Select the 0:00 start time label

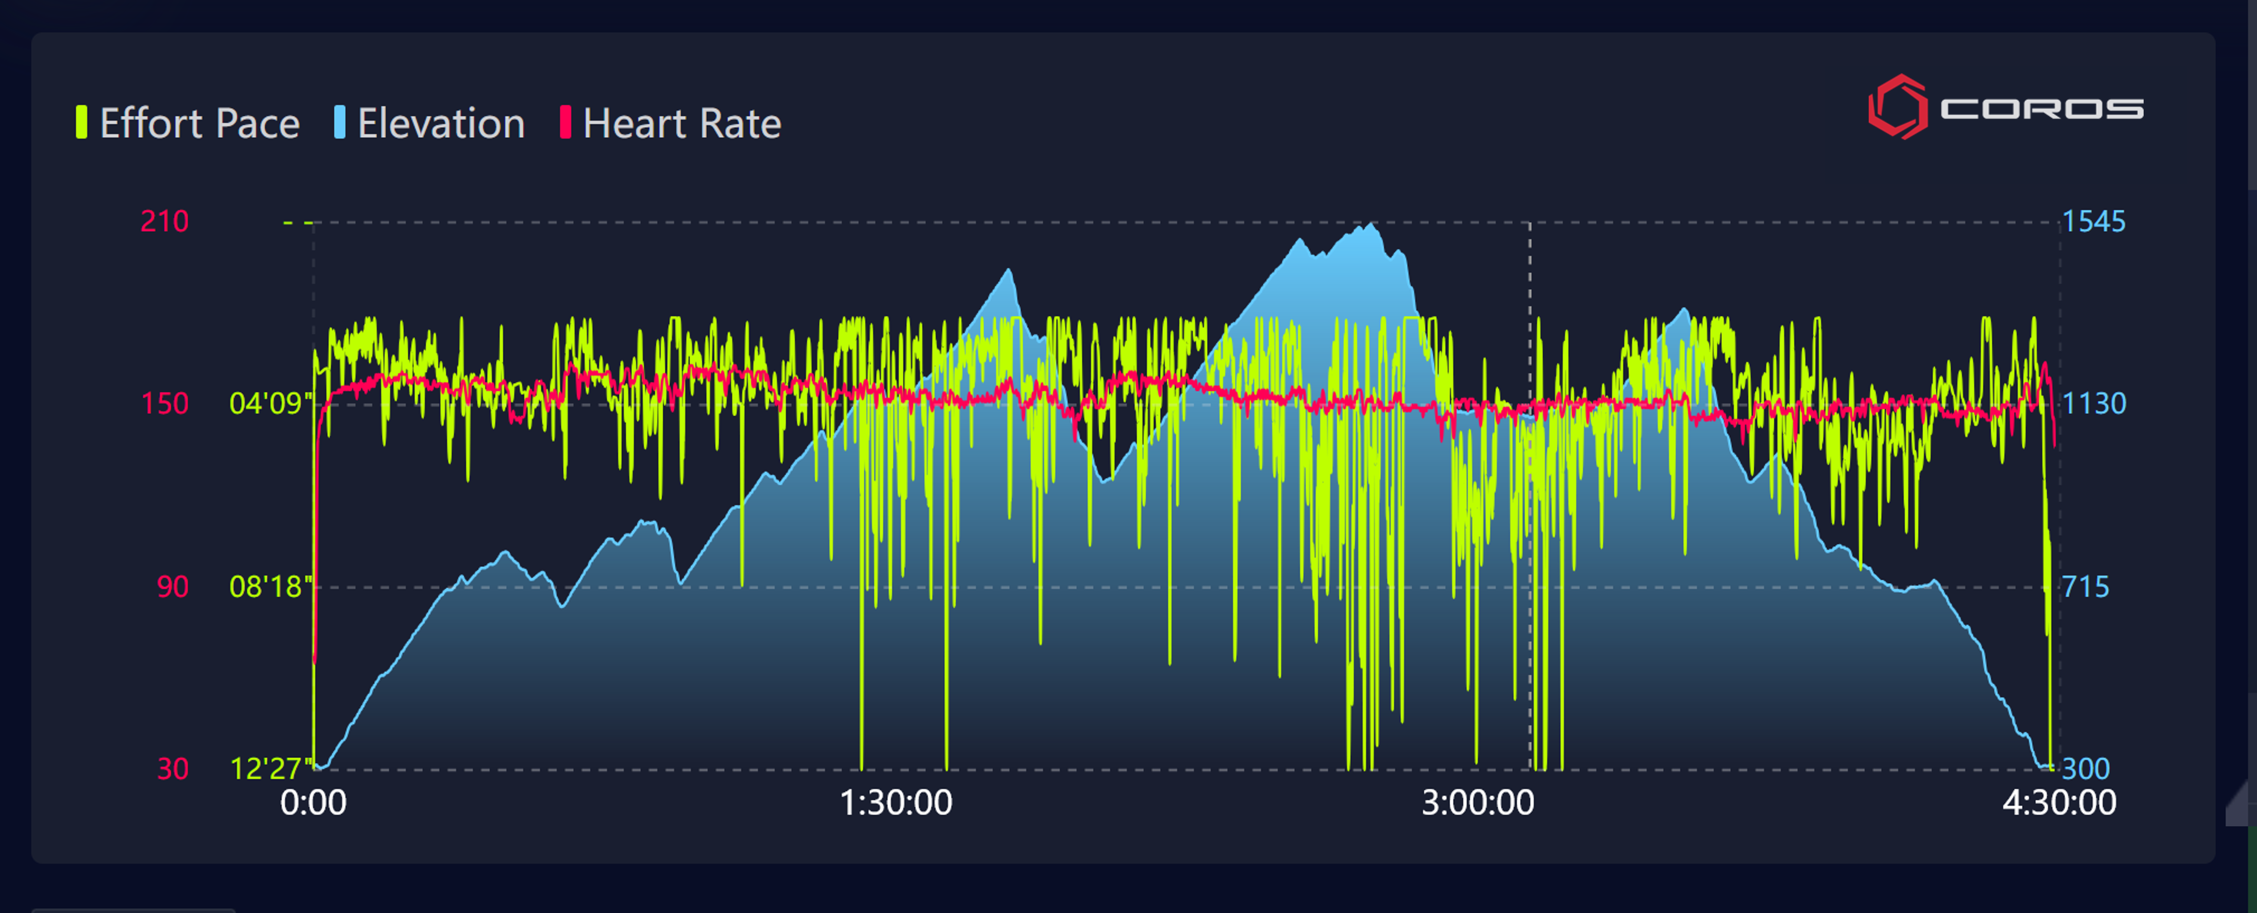[313, 803]
